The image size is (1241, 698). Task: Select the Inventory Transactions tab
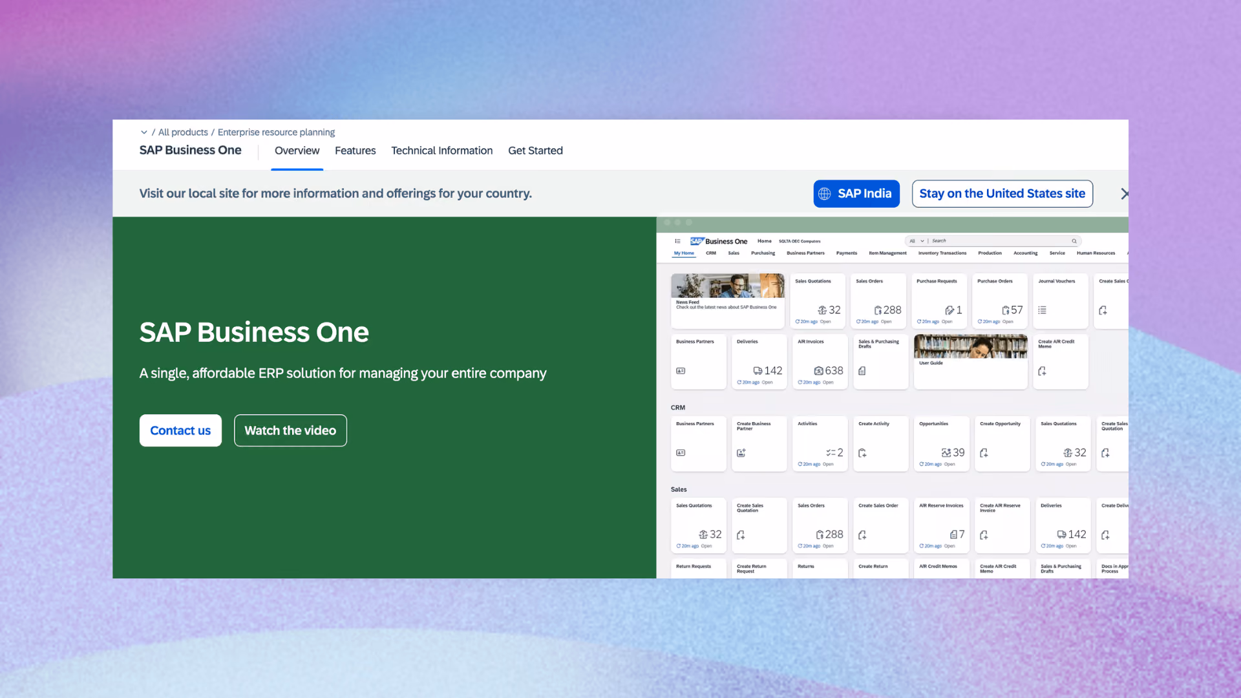[x=942, y=253]
